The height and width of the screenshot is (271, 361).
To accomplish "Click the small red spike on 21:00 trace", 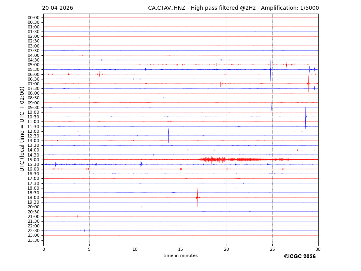I will (x=77, y=216).
